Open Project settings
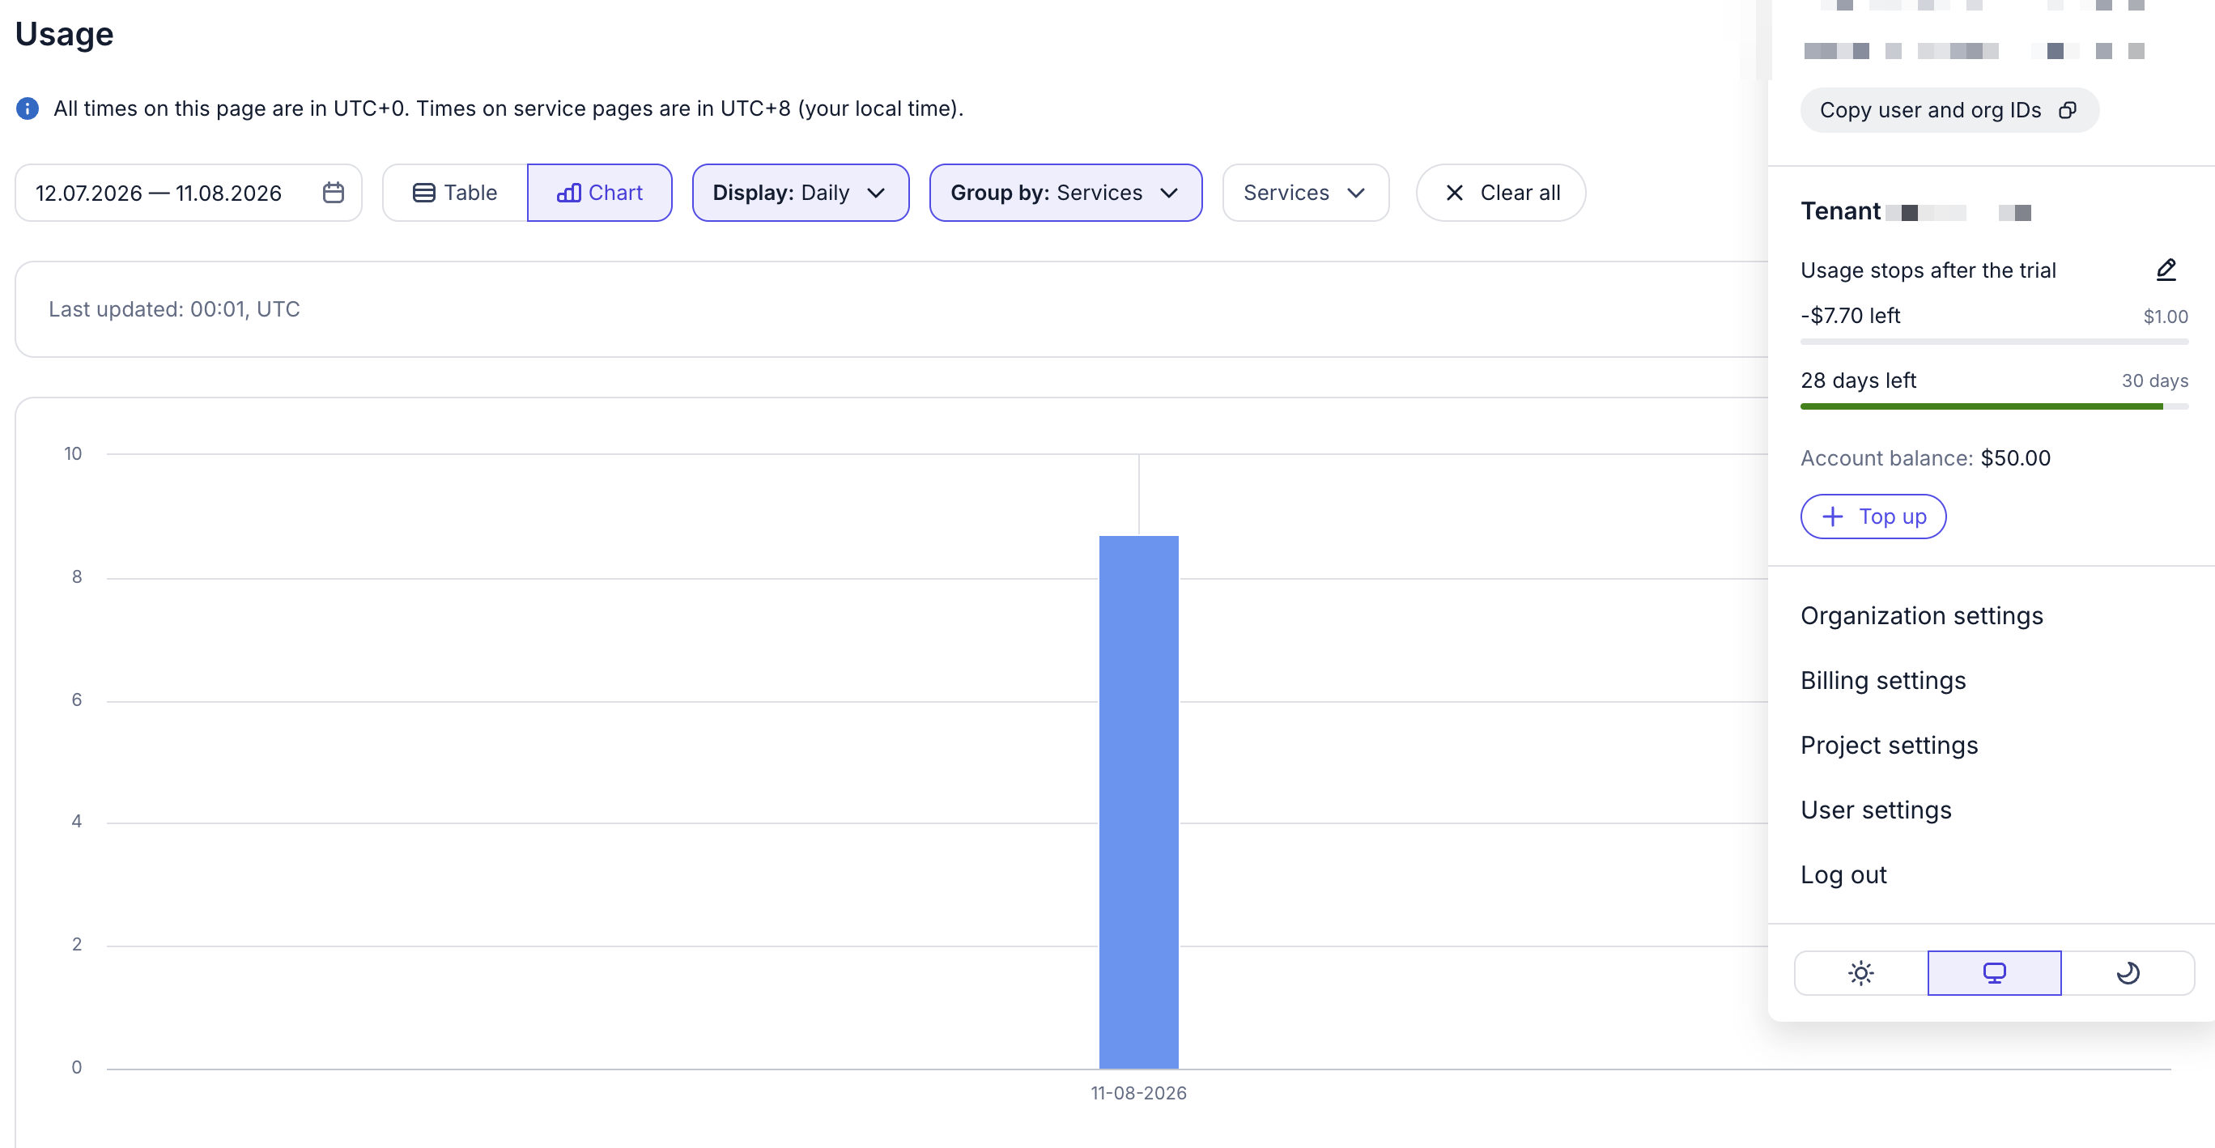 (1888, 745)
